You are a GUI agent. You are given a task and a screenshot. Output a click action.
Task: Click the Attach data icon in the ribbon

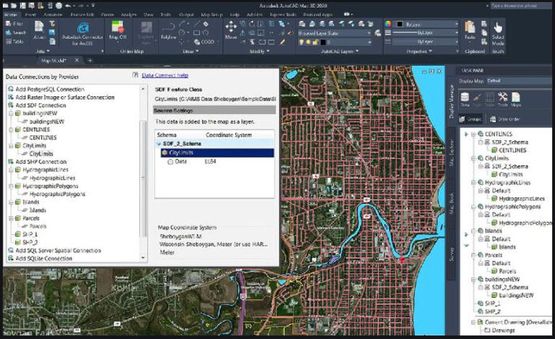[x=39, y=27]
